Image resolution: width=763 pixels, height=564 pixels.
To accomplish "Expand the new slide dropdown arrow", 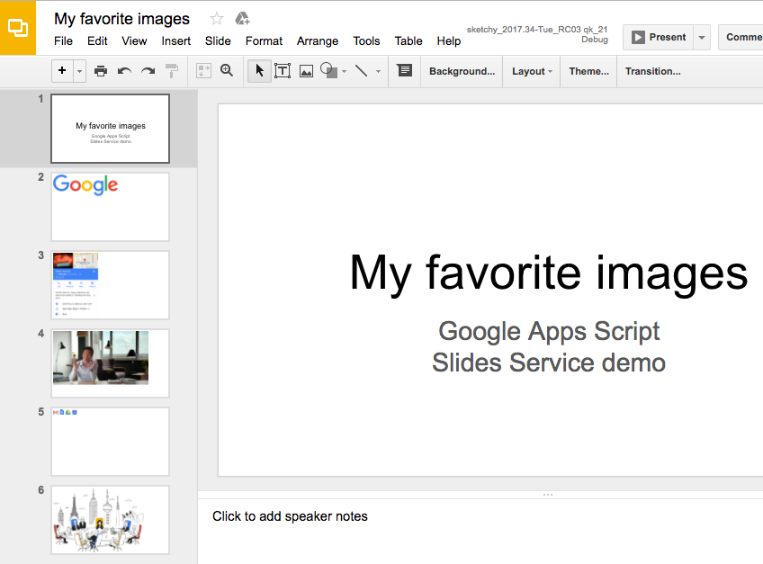I will [x=79, y=71].
